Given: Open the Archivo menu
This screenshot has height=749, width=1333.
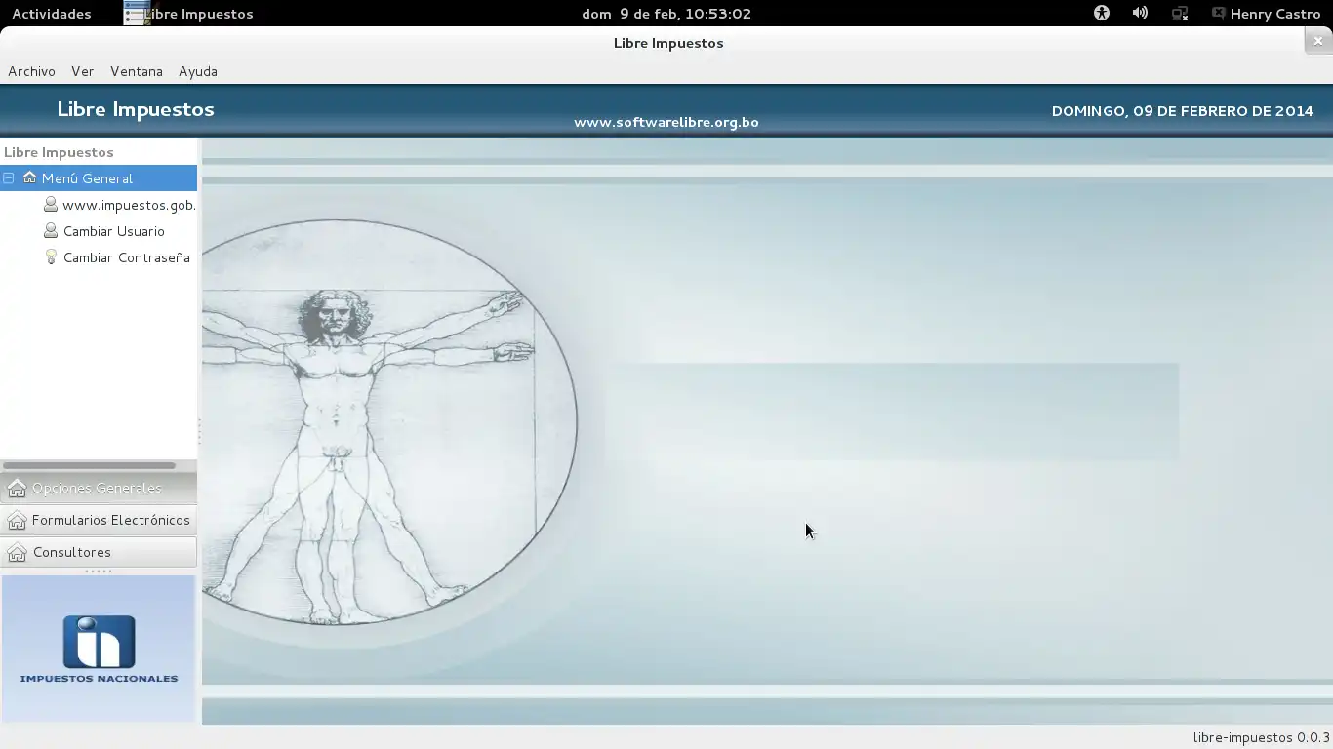Looking at the screenshot, I should click(x=31, y=71).
